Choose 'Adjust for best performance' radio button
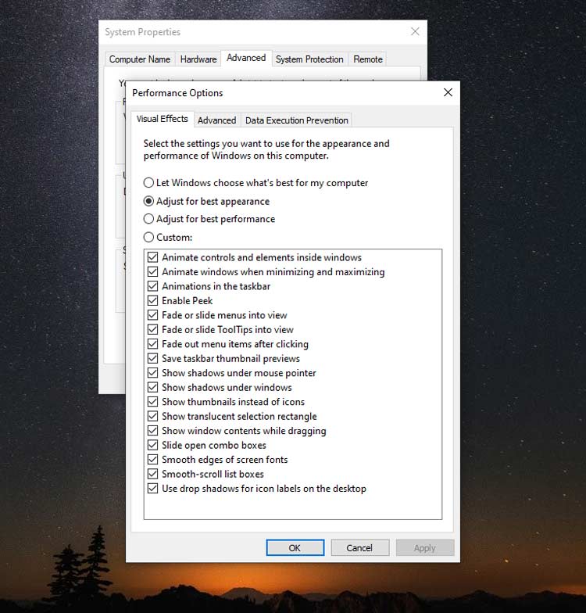 point(149,219)
